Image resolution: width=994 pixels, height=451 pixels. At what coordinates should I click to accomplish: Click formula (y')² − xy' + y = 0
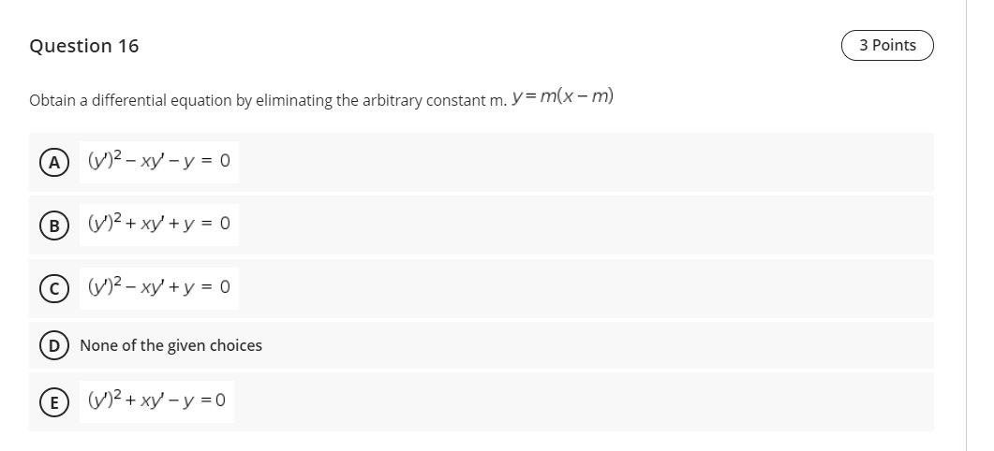[x=159, y=288]
